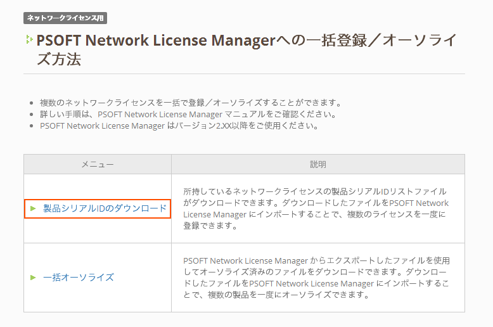
Task: Select the 説明 column header
Action: [317, 164]
